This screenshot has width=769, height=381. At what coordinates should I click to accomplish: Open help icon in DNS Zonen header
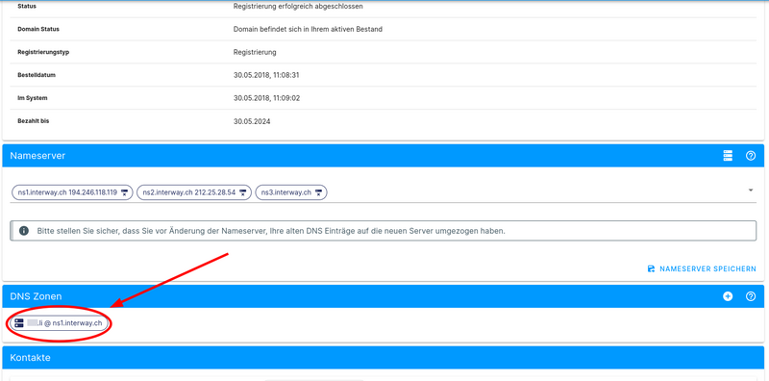click(751, 296)
